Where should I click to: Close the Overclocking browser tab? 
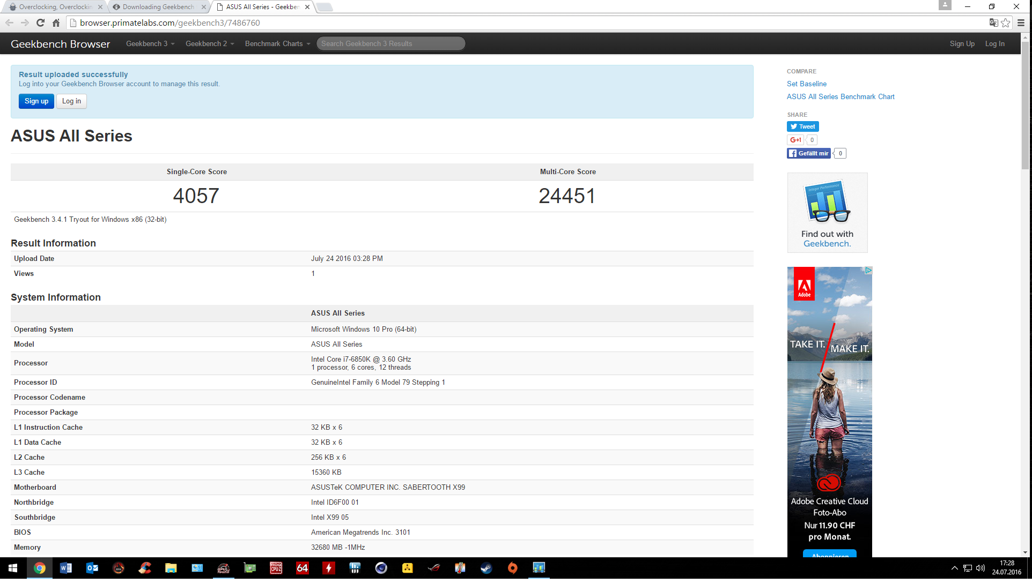coord(100,7)
